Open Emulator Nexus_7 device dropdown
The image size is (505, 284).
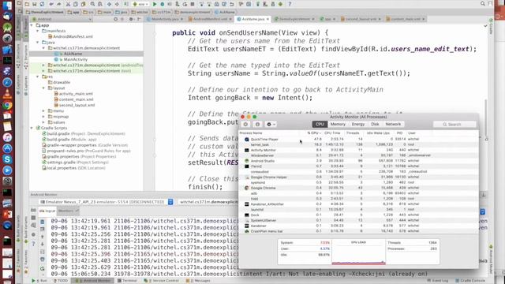[107, 202]
